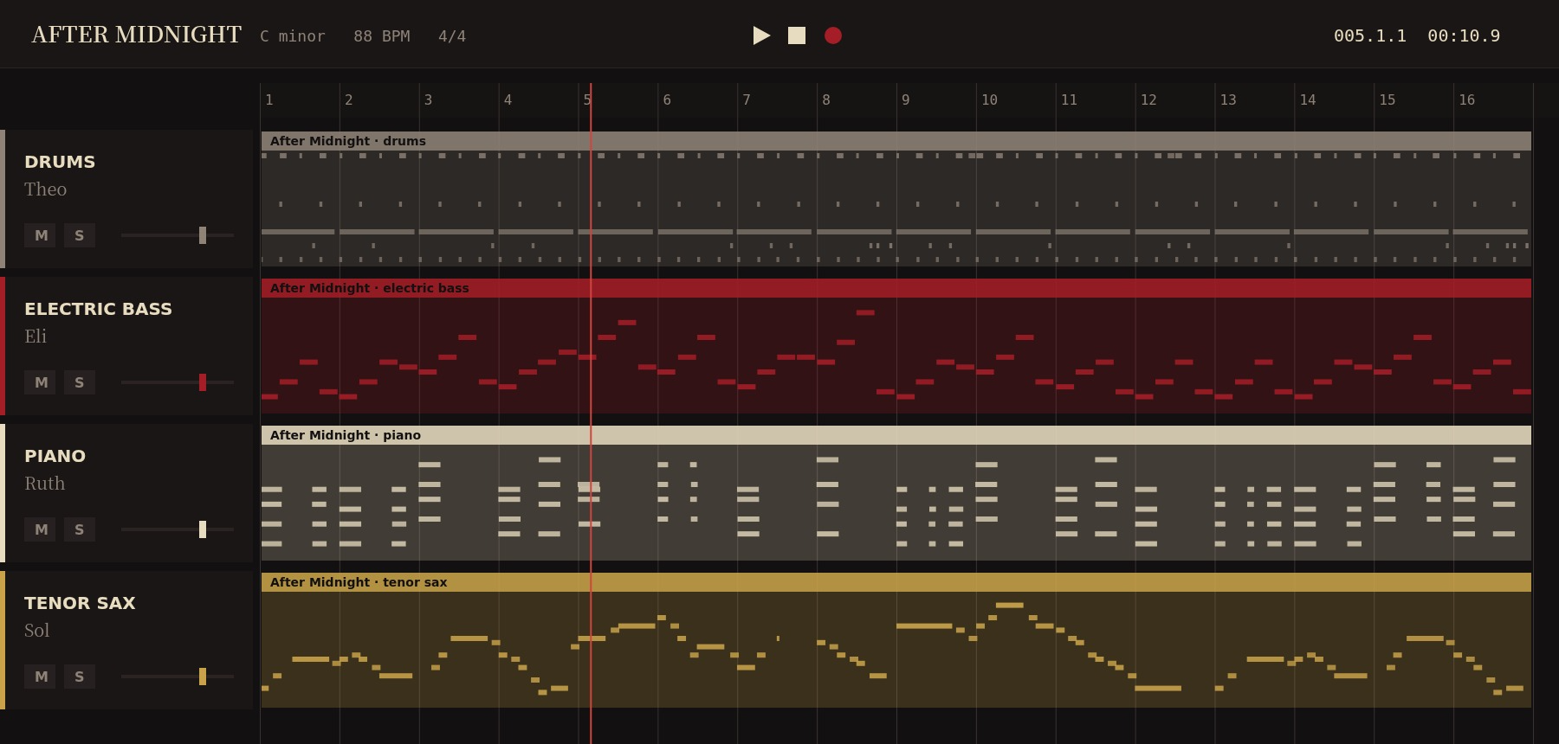Mute the Drums track
Screen dimensions: 1559x744
[x=41, y=235]
